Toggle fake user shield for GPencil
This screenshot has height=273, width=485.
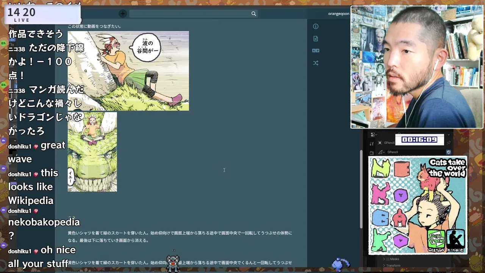click(x=449, y=152)
